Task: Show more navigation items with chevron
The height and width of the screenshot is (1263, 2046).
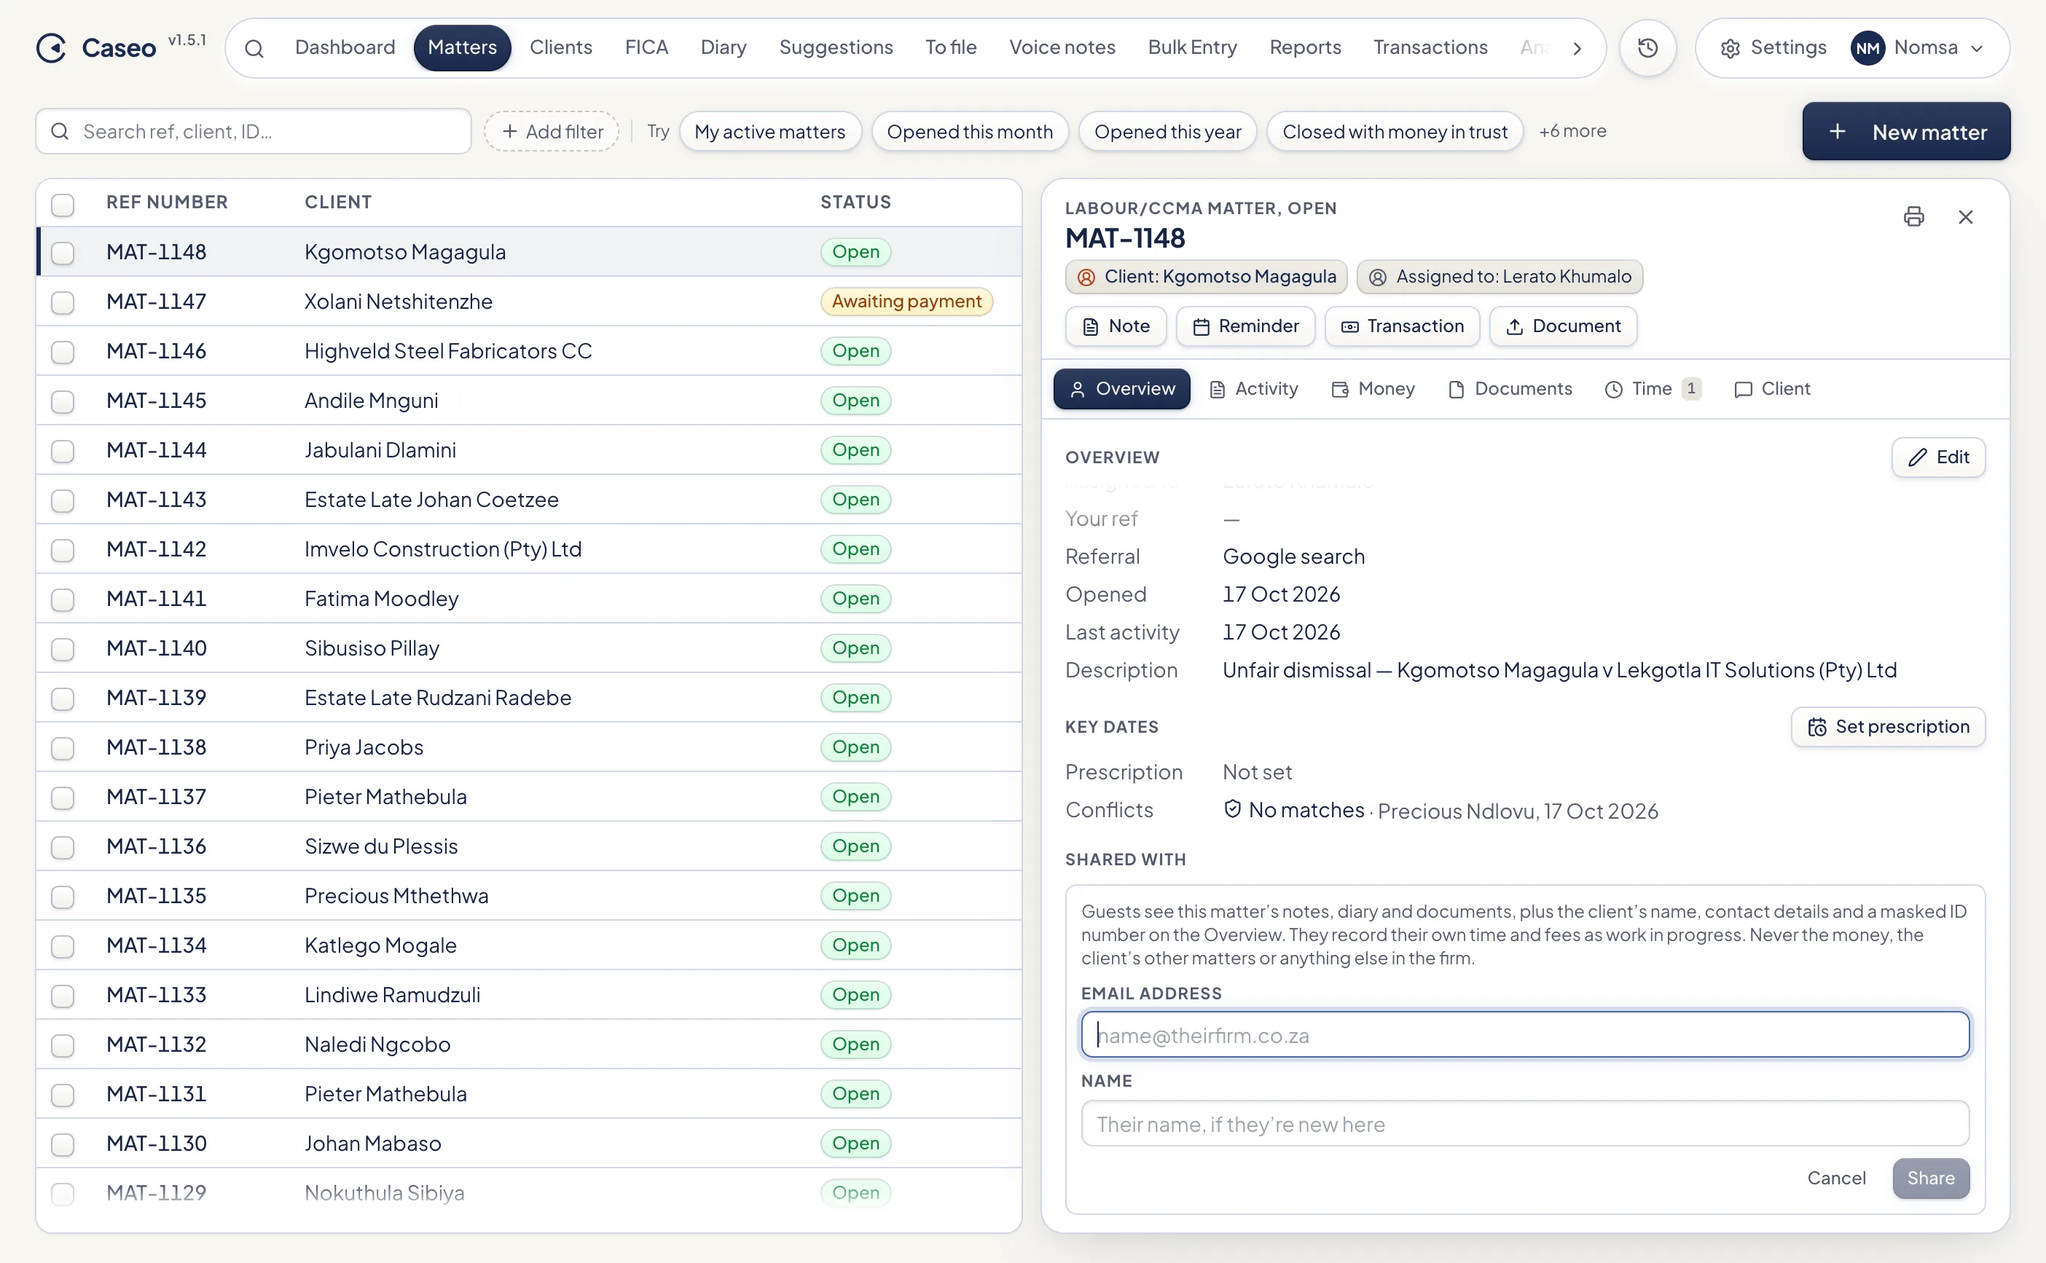Action: pyautogui.click(x=1577, y=49)
